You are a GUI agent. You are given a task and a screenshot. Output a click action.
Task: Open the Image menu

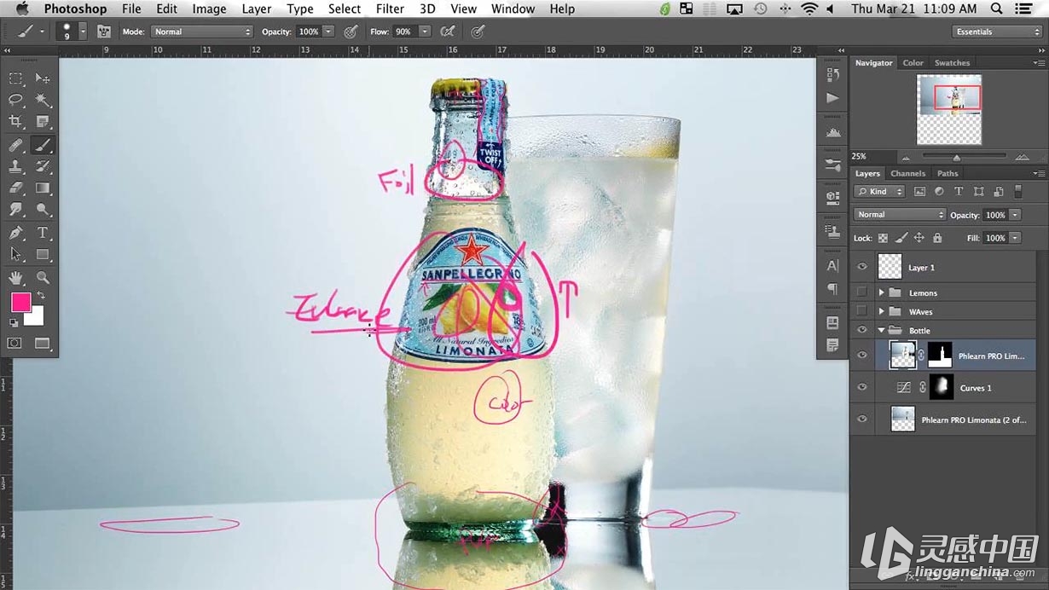click(x=209, y=9)
